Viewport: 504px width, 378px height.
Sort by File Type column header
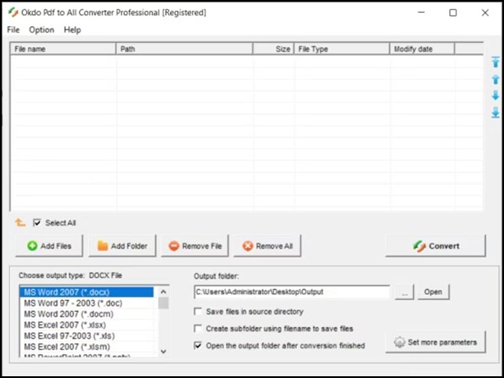[x=341, y=49]
